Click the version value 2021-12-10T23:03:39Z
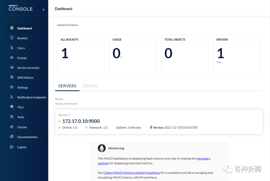 click(x=181, y=127)
